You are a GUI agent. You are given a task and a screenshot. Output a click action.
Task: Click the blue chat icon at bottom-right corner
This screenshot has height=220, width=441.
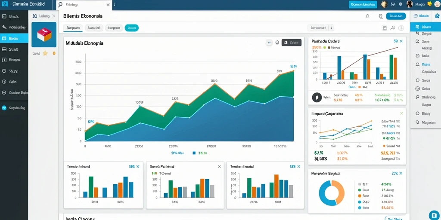[433, 215]
